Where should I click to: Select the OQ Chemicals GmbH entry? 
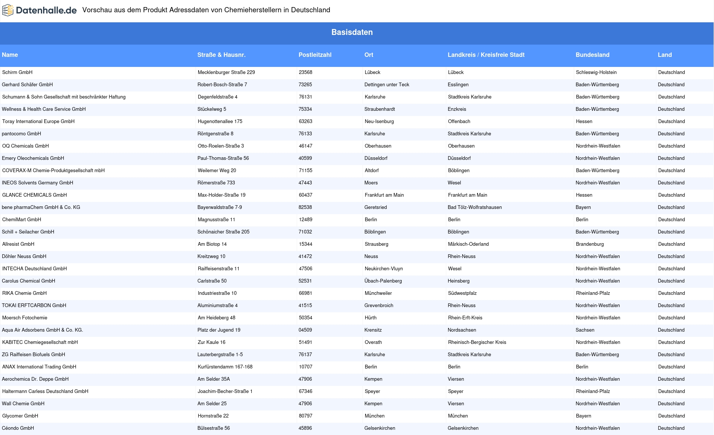26,146
